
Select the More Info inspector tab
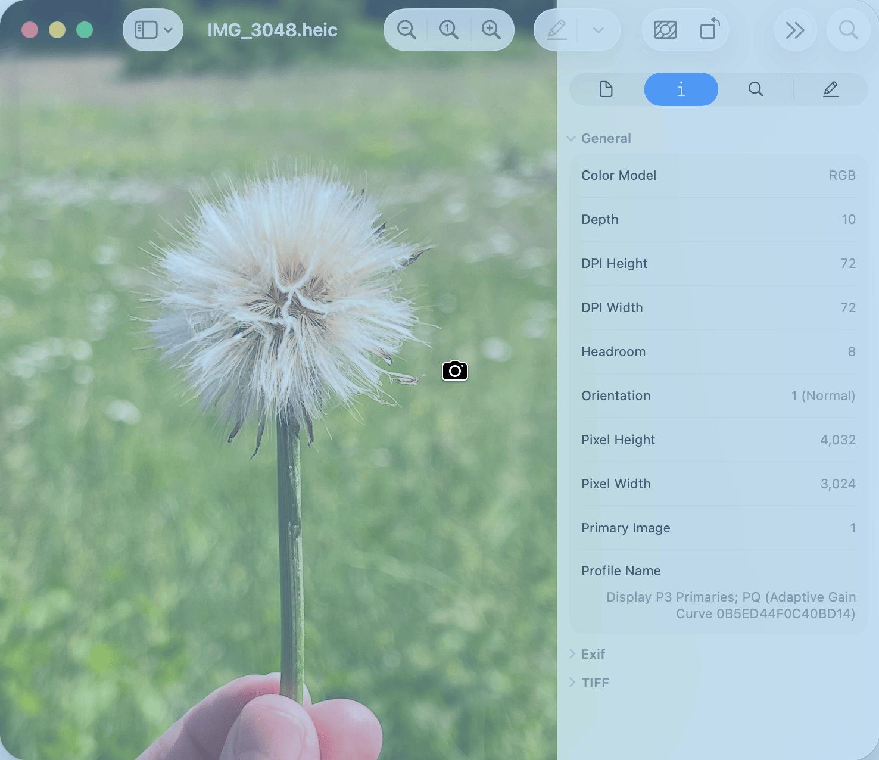click(x=681, y=89)
